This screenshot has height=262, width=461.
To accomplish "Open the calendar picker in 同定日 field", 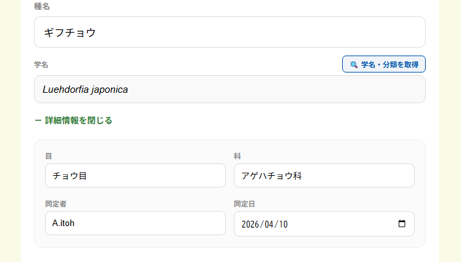I will pos(402,223).
